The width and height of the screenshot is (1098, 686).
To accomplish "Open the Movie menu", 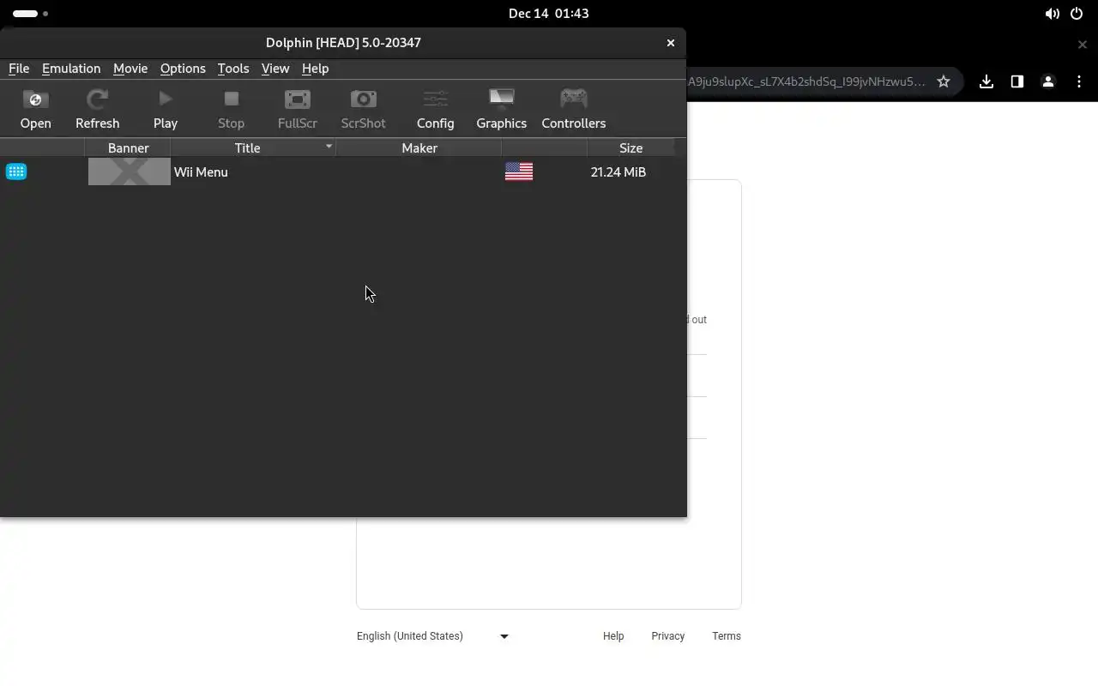I will pyautogui.click(x=130, y=69).
